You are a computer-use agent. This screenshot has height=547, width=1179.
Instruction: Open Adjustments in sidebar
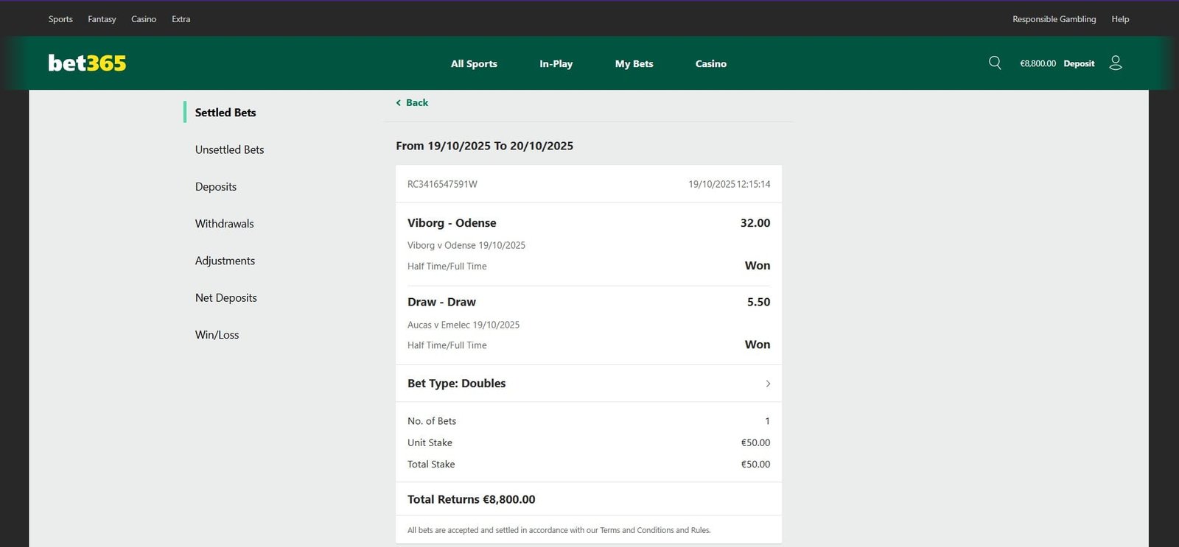(x=225, y=261)
